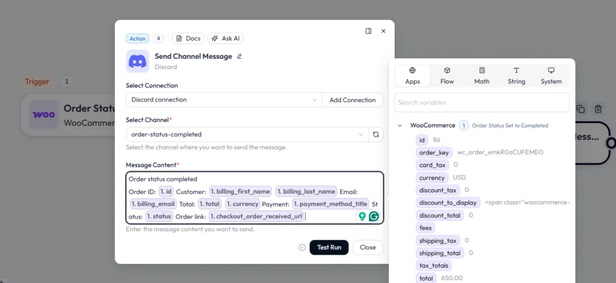Collapse the WooCommerce variables group
The image size is (616, 283).
400,126
